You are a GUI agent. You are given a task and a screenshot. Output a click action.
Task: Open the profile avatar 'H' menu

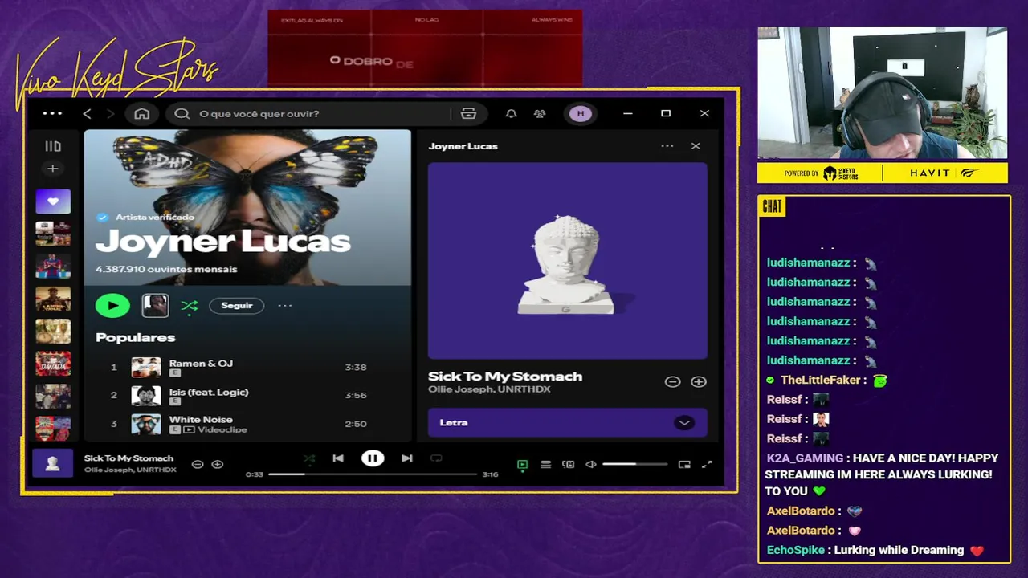[x=581, y=114]
